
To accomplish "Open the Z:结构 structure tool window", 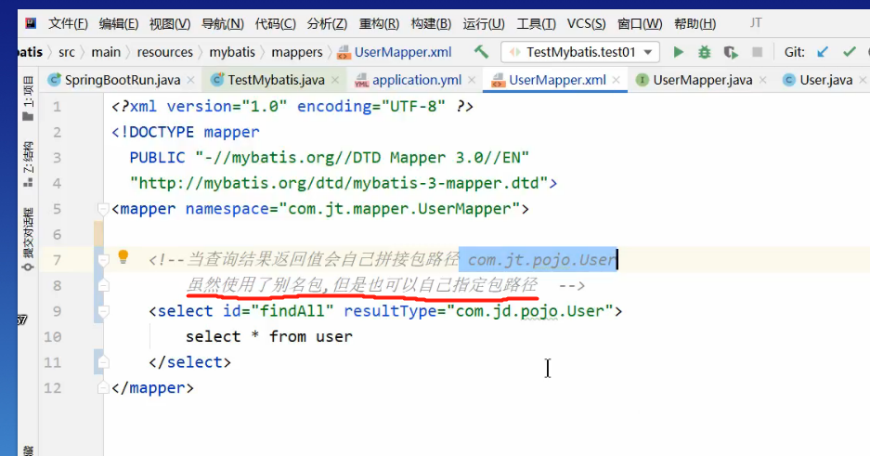I will click(28, 164).
